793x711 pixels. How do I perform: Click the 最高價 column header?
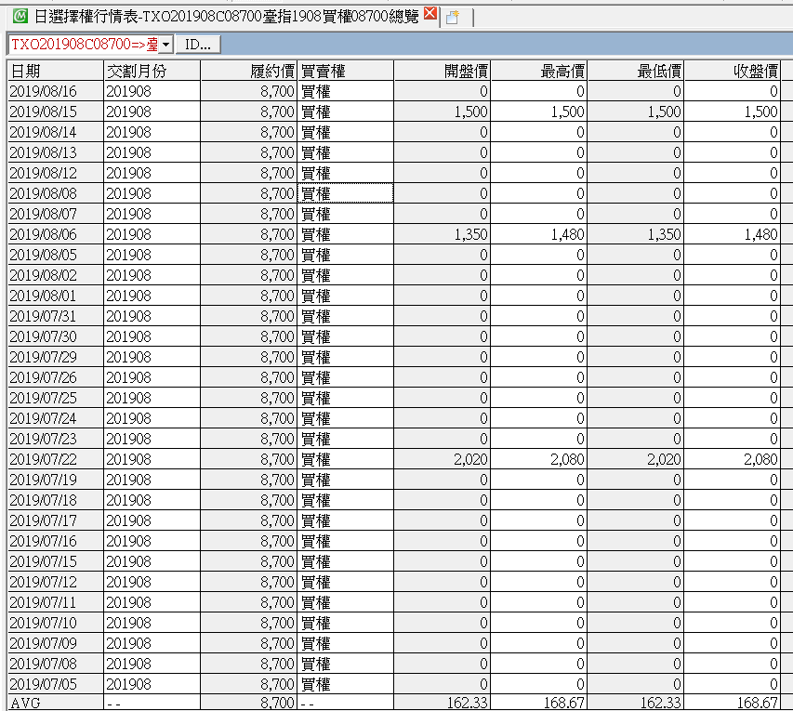pyautogui.click(x=538, y=71)
